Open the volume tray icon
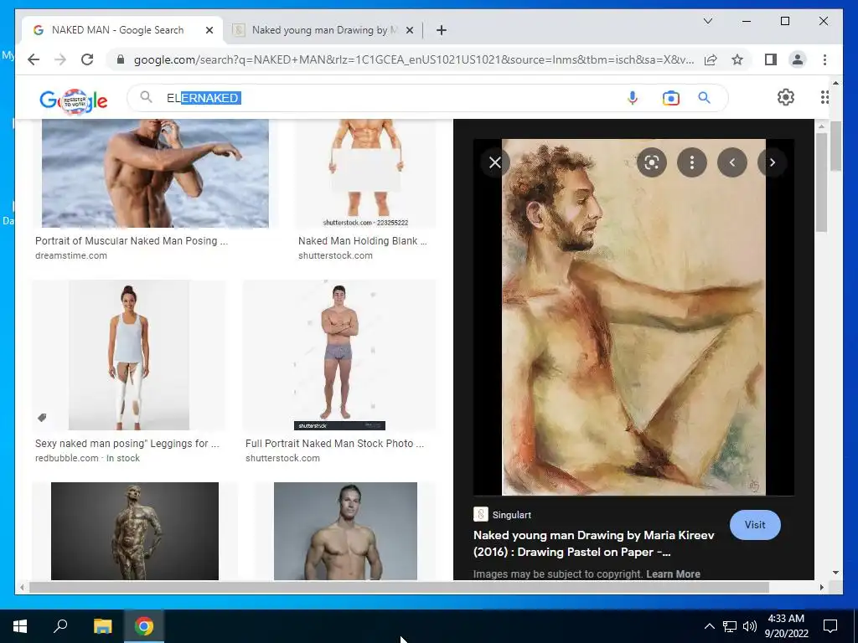The image size is (858, 643). pyautogui.click(x=750, y=626)
